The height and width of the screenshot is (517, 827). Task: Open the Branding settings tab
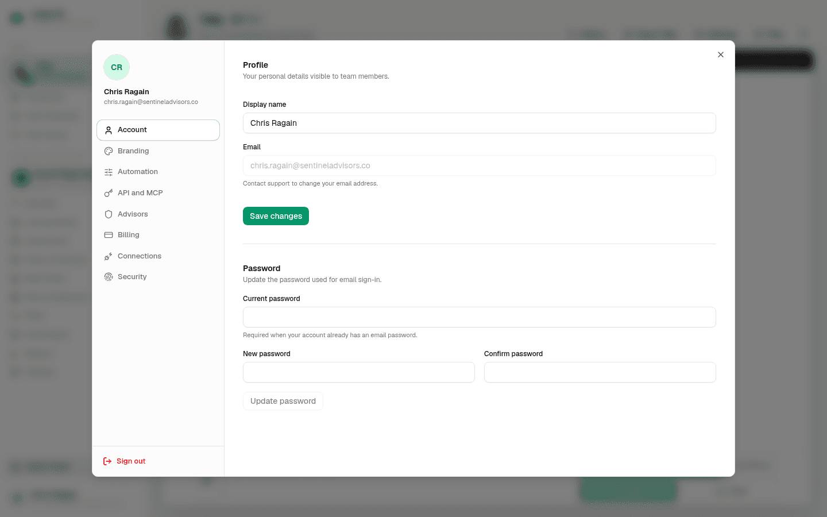(158, 151)
